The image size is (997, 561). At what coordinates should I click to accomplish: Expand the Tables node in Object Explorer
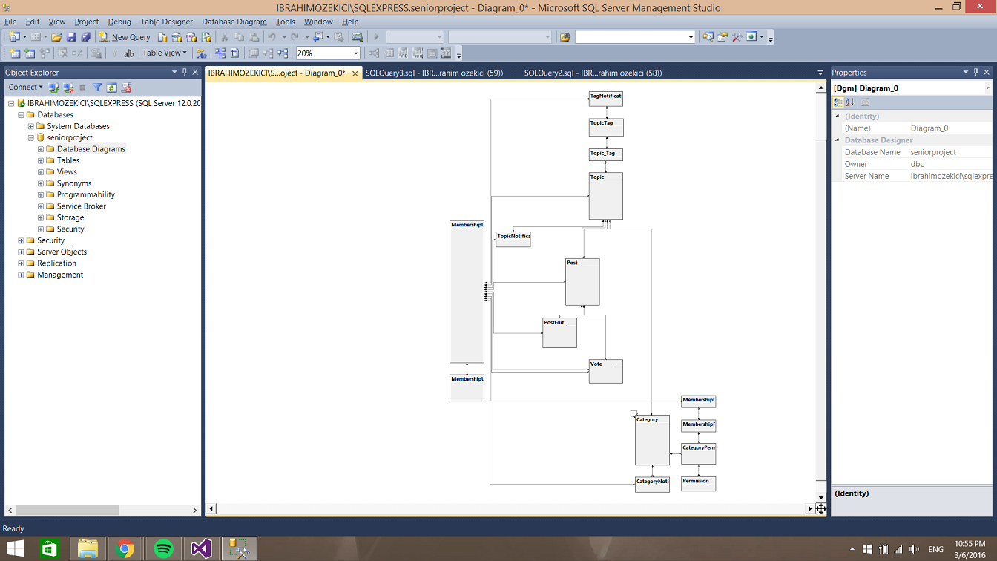(x=41, y=160)
